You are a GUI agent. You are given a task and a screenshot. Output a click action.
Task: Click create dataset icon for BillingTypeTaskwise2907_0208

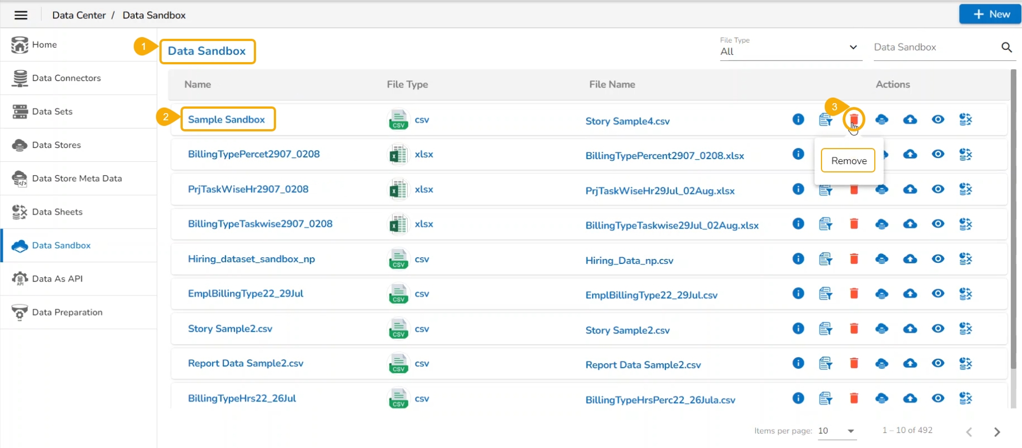pyautogui.click(x=825, y=224)
